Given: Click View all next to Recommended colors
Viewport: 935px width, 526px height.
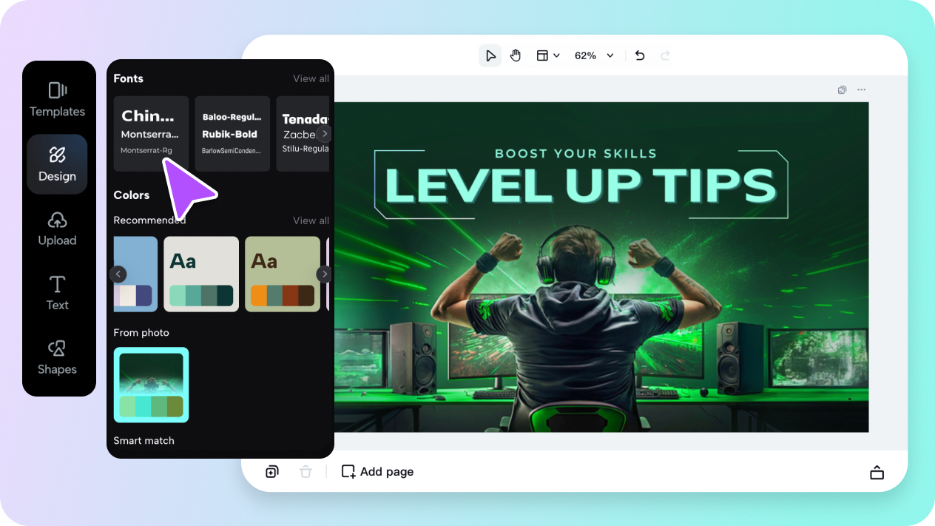Looking at the screenshot, I should [311, 220].
